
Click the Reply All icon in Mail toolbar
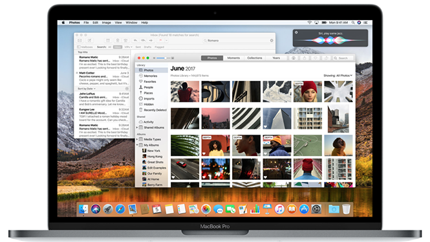143,41
